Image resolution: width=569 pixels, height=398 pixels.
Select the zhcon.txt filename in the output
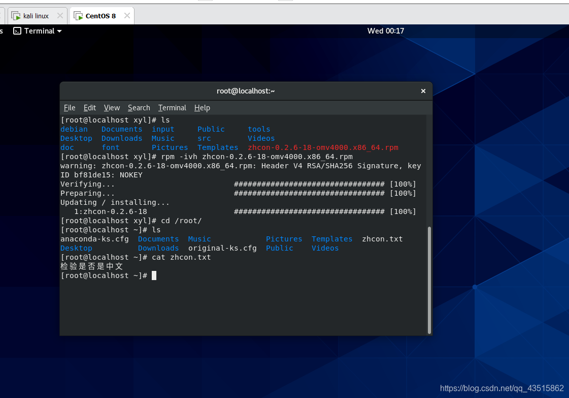(382, 239)
